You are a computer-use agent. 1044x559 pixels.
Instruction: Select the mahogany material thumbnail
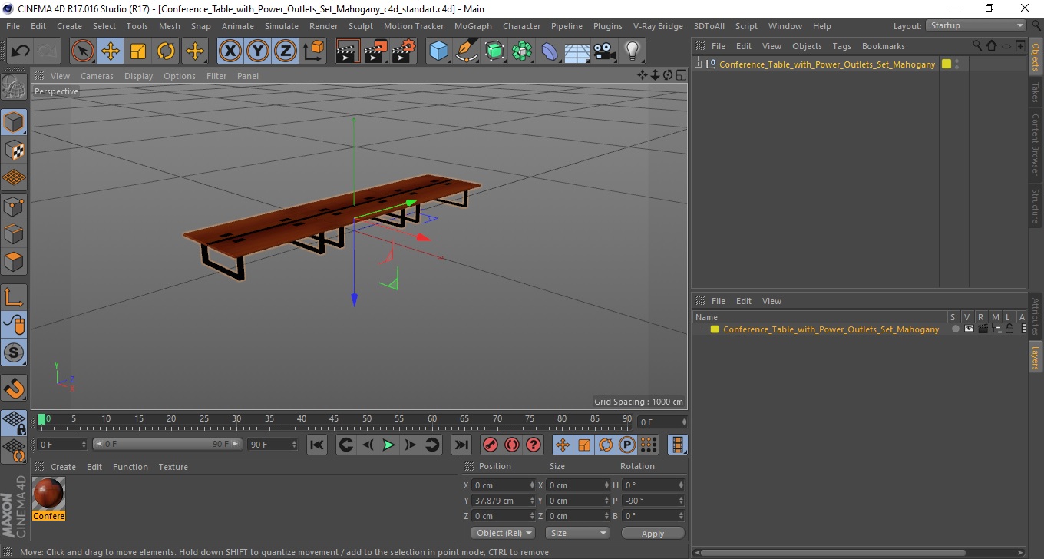48,493
